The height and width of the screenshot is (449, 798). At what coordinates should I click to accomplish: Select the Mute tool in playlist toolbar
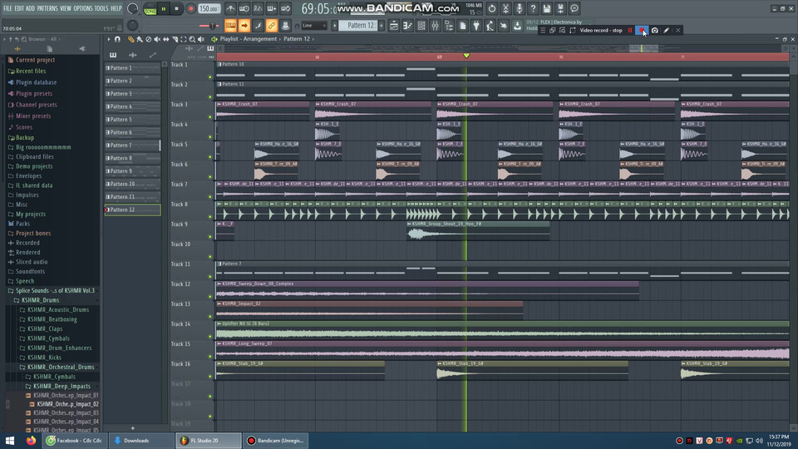158,39
